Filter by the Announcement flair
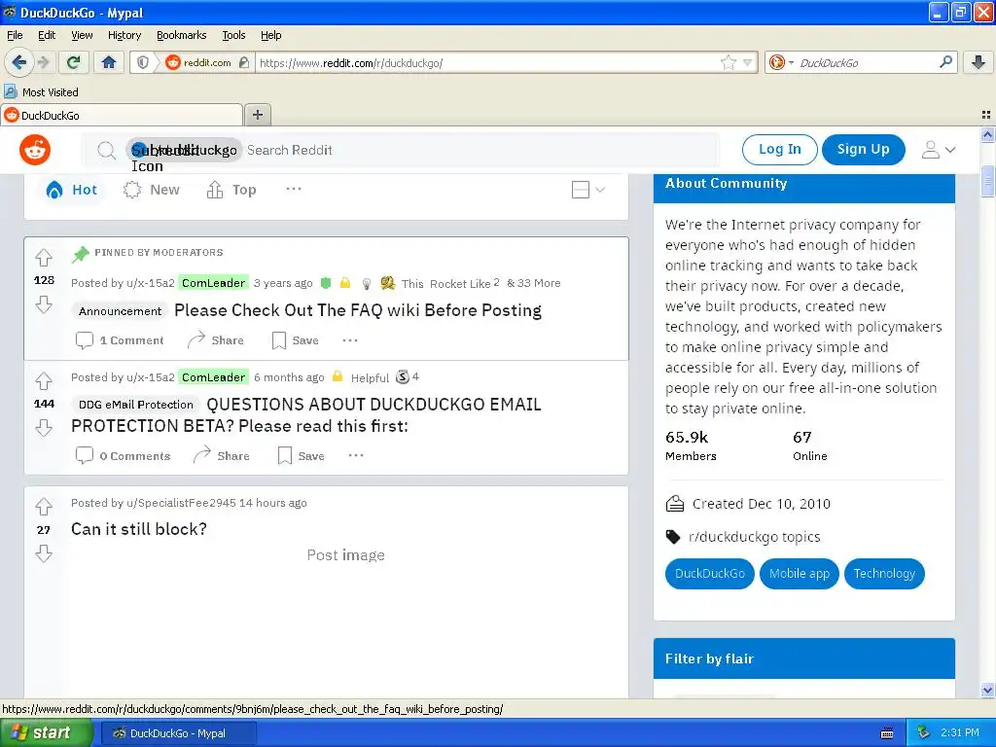996x747 pixels. [120, 310]
